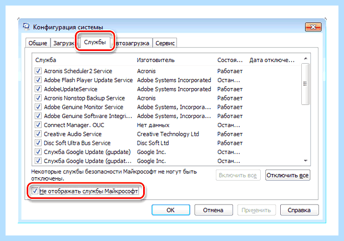Select Acronis Scheduler2 Service row name
344x241 pixels.
click(78, 71)
